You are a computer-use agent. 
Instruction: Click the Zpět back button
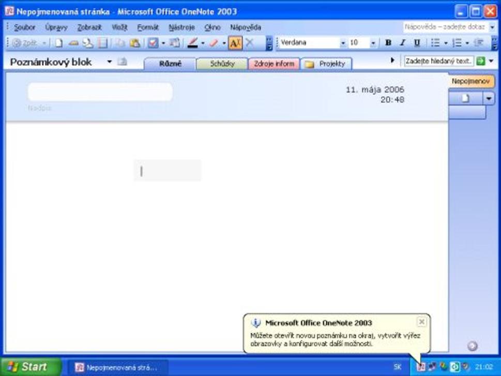point(25,43)
